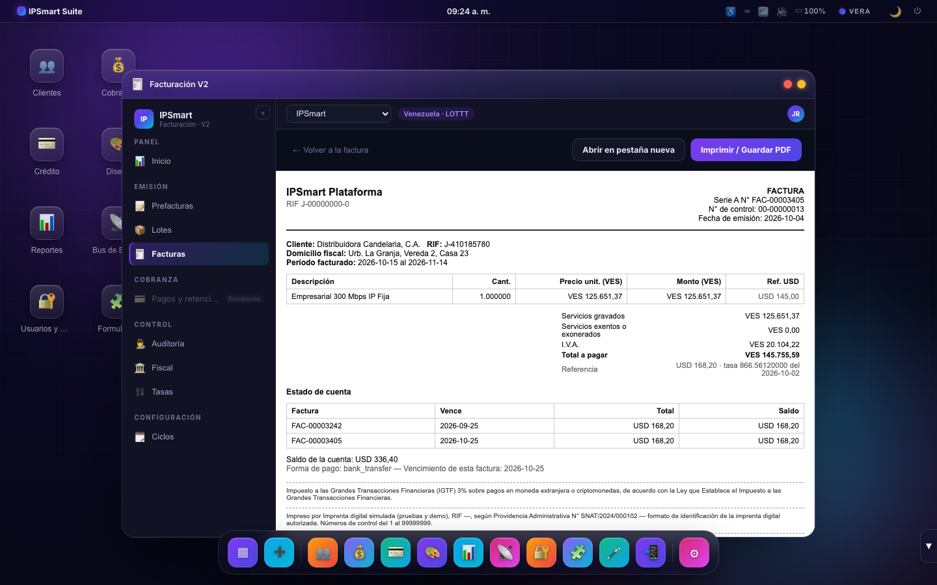Open the magic wand app in the dock

pos(614,553)
